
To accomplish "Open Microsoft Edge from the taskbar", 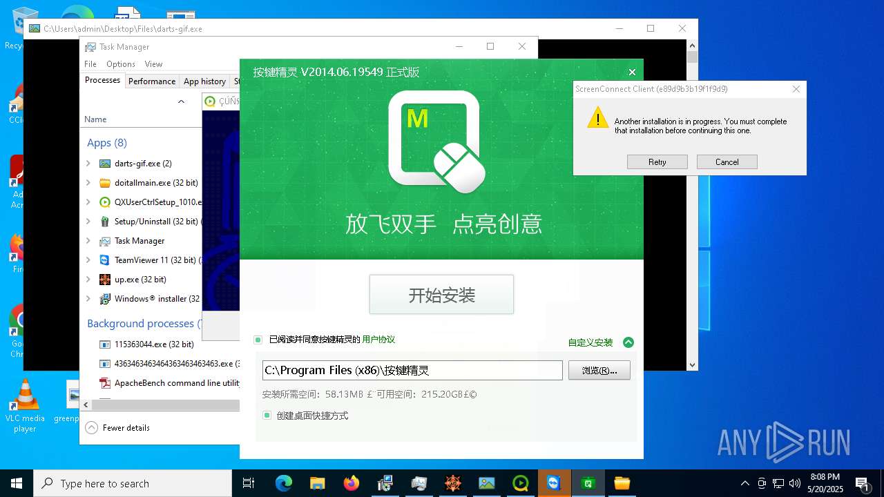I will pos(284,483).
